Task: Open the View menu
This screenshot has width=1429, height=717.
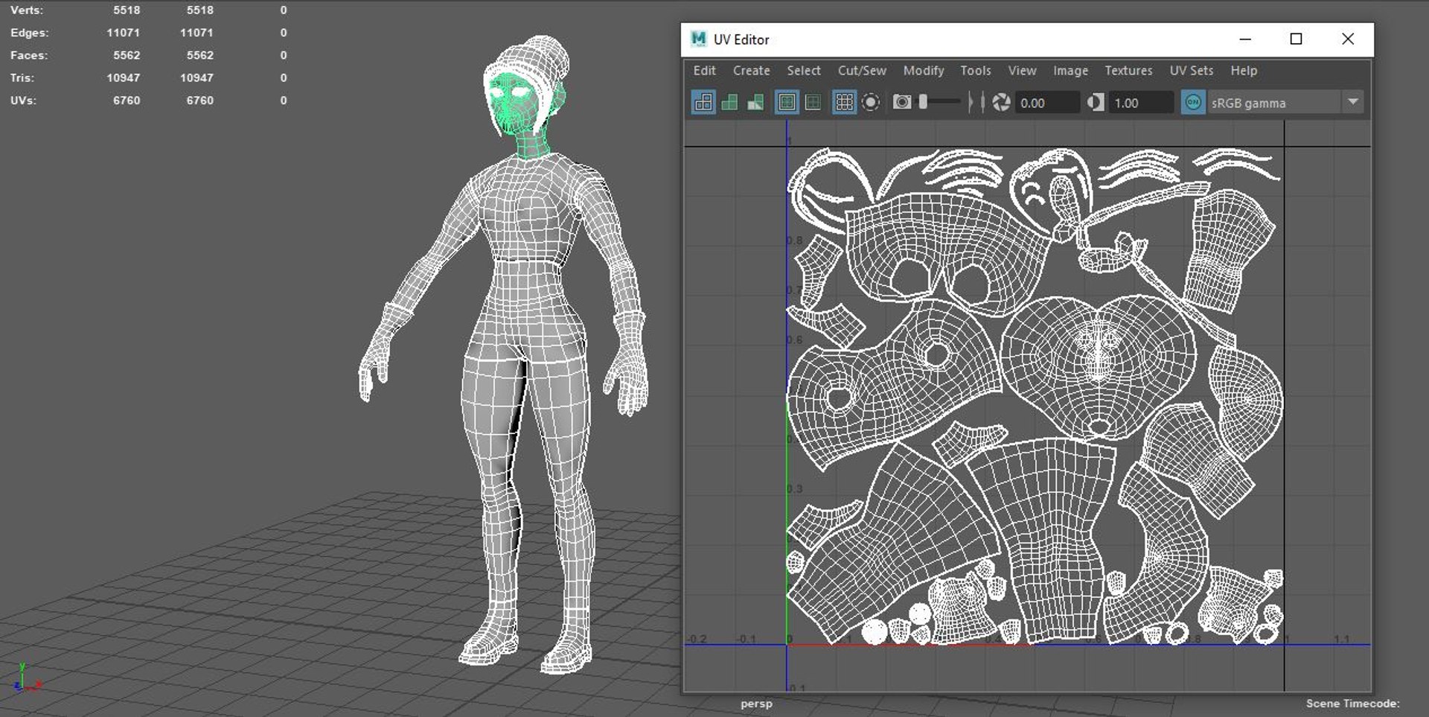Action: click(1022, 71)
